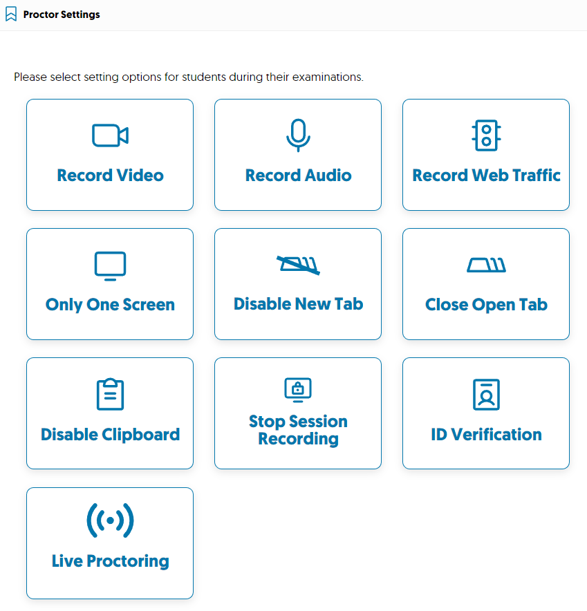Turn on Live Proctoring

point(109,543)
